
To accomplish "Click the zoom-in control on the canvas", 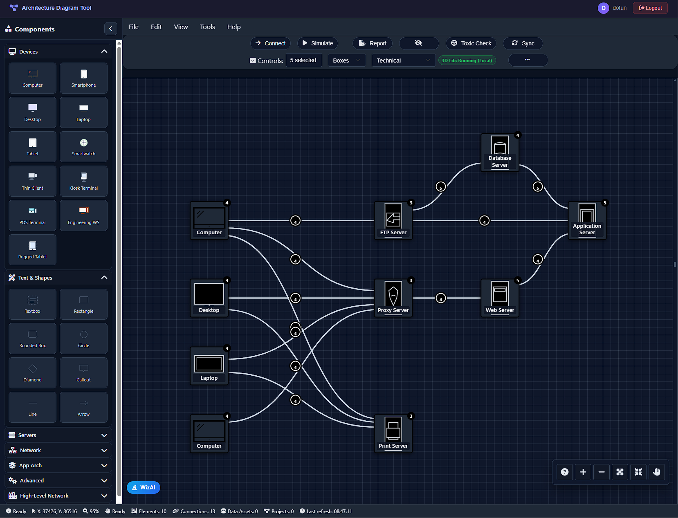I will click(583, 472).
